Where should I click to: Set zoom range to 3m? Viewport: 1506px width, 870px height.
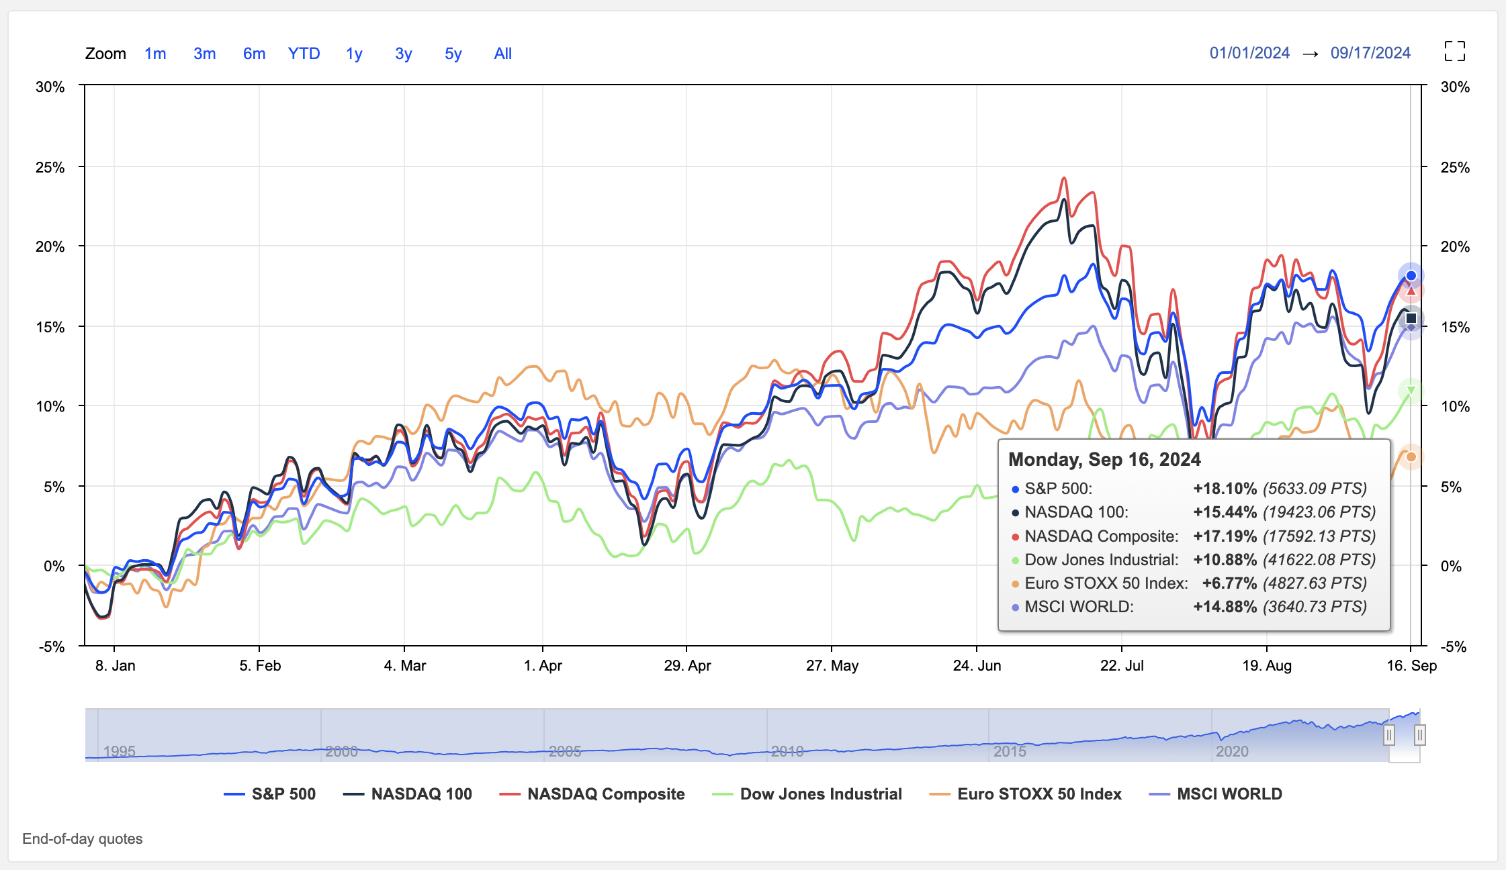pos(205,54)
